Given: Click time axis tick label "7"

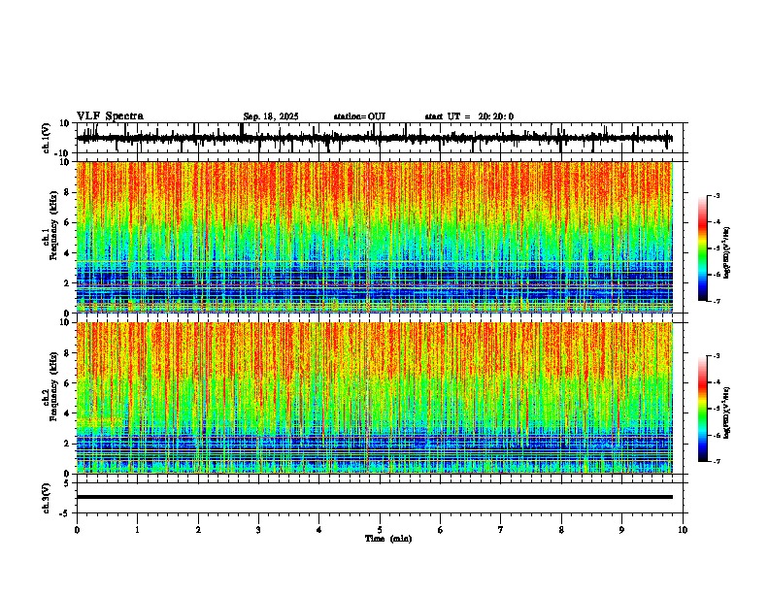Looking at the screenshot, I should pos(501,530).
